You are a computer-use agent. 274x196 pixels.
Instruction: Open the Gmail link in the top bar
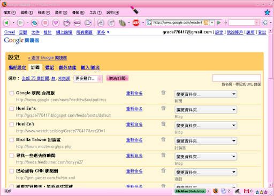pyautogui.click(x=10, y=32)
